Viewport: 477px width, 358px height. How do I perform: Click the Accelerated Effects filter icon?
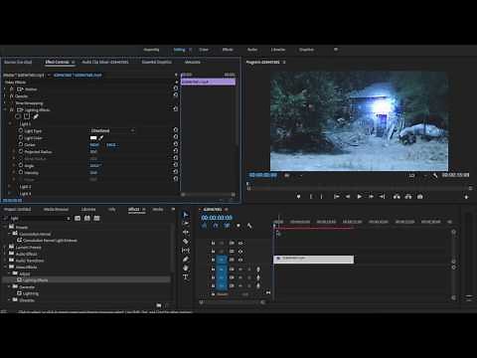pos(78,218)
